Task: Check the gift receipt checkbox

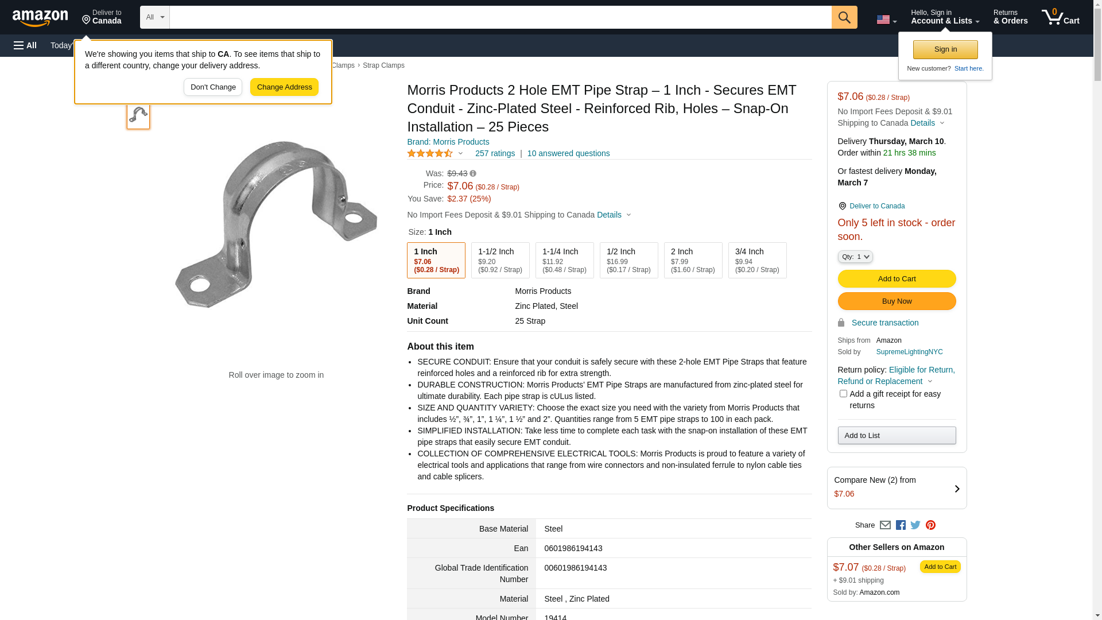Action: tap(843, 394)
